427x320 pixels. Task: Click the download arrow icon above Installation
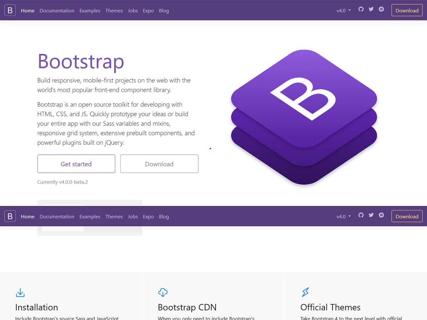tap(20, 292)
